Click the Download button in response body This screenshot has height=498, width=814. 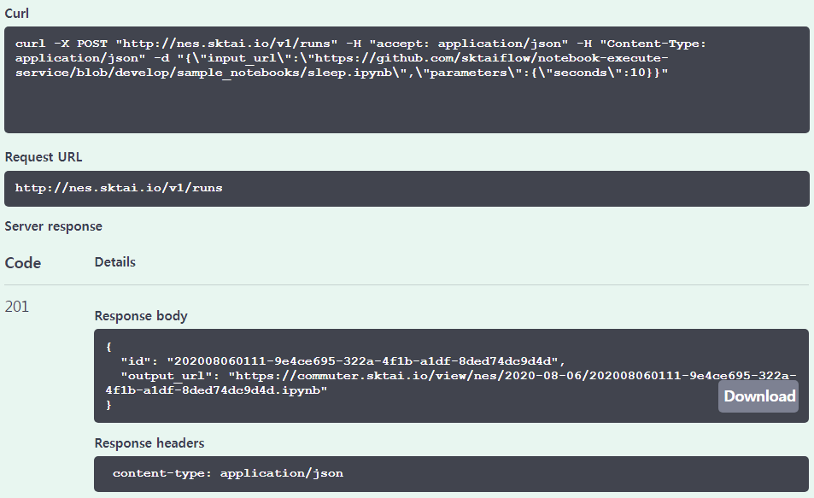(x=758, y=396)
